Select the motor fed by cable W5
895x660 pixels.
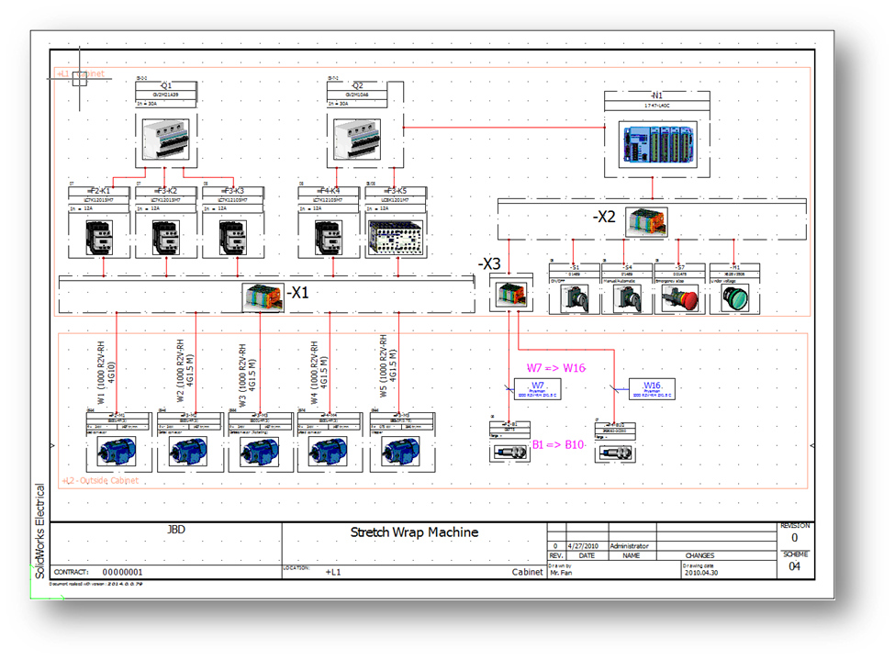[400, 451]
